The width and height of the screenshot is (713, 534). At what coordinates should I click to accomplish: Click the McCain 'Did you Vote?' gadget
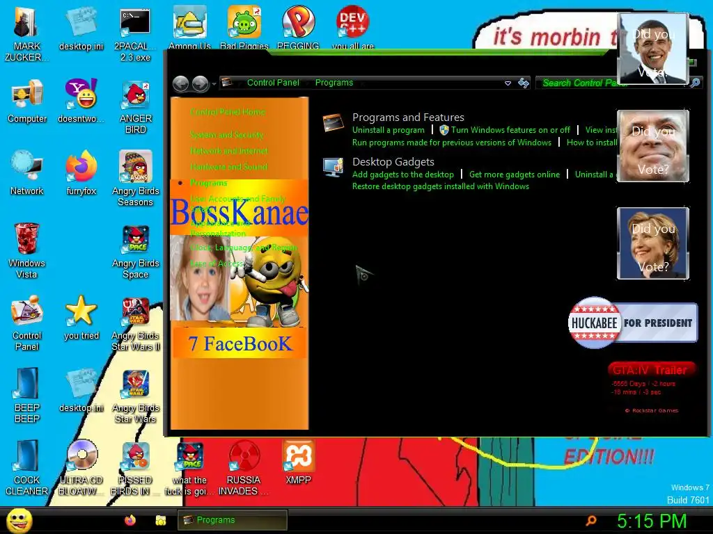(653, 146)
